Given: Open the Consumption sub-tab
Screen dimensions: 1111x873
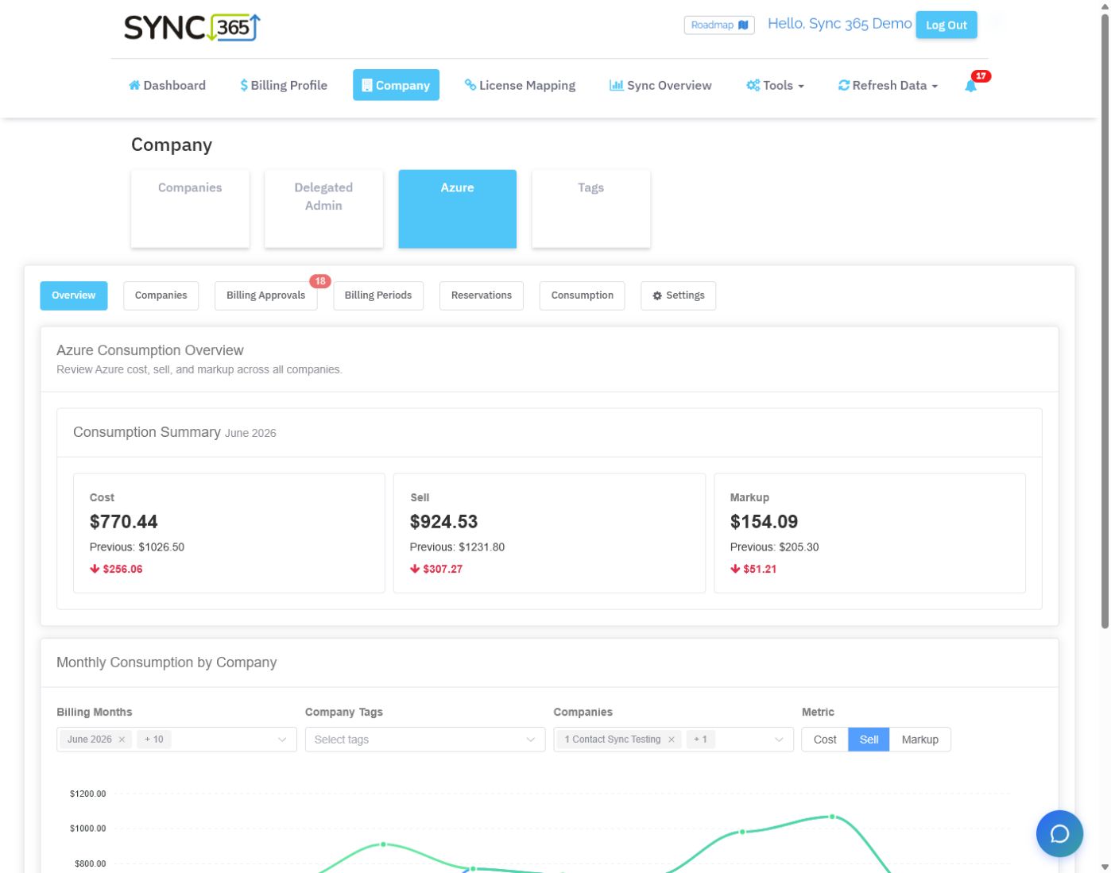Looking at the screenshot, I should click(582, 296).
